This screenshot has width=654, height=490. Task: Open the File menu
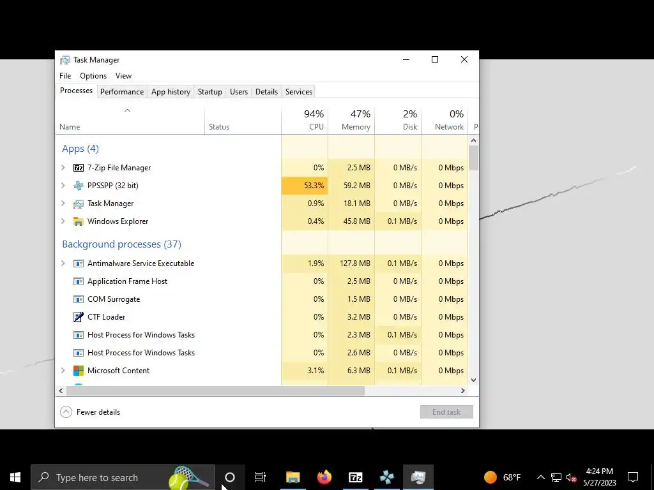pyautogui.click(x=65, y=76)
